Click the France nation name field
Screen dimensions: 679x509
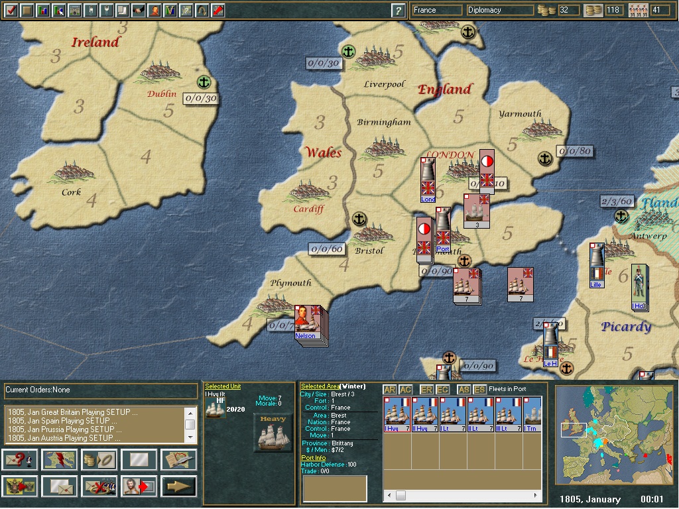436,10
